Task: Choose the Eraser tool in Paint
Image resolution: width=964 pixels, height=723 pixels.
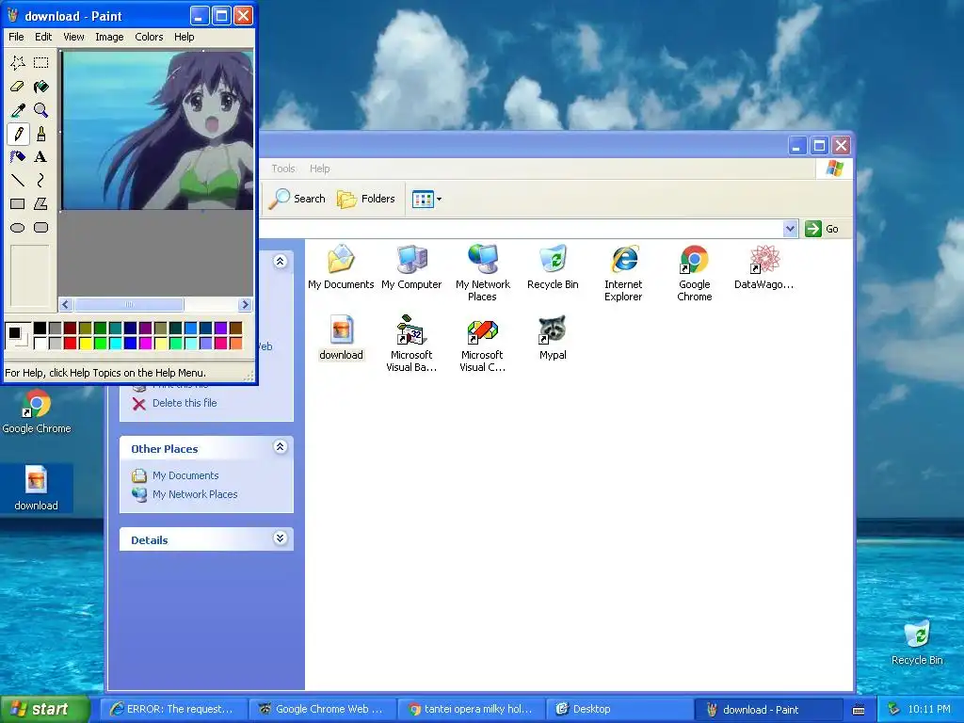Action: coord(18,87)
